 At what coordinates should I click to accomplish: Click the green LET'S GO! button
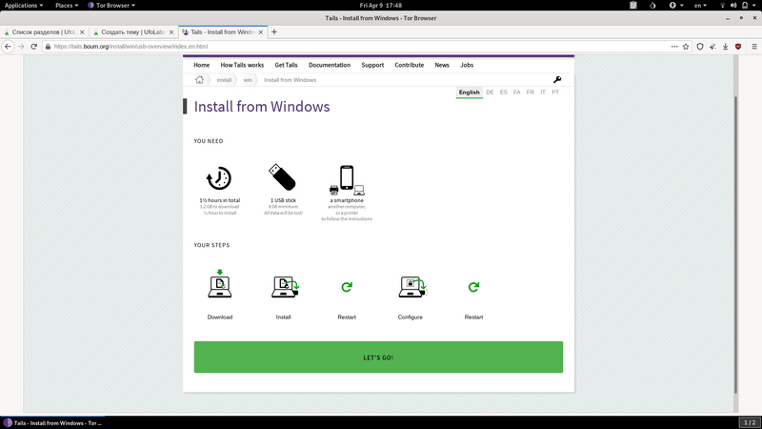click(378, 357)
